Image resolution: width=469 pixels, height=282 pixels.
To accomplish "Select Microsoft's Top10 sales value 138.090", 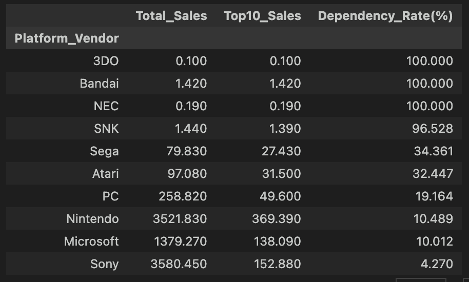I will [x=276, y=241].
